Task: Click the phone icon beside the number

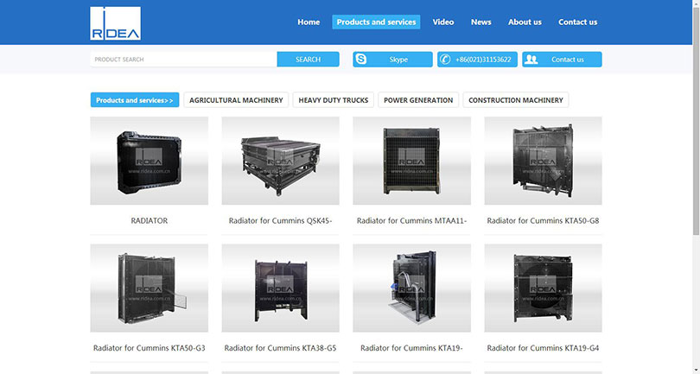Action: (445, 60)
